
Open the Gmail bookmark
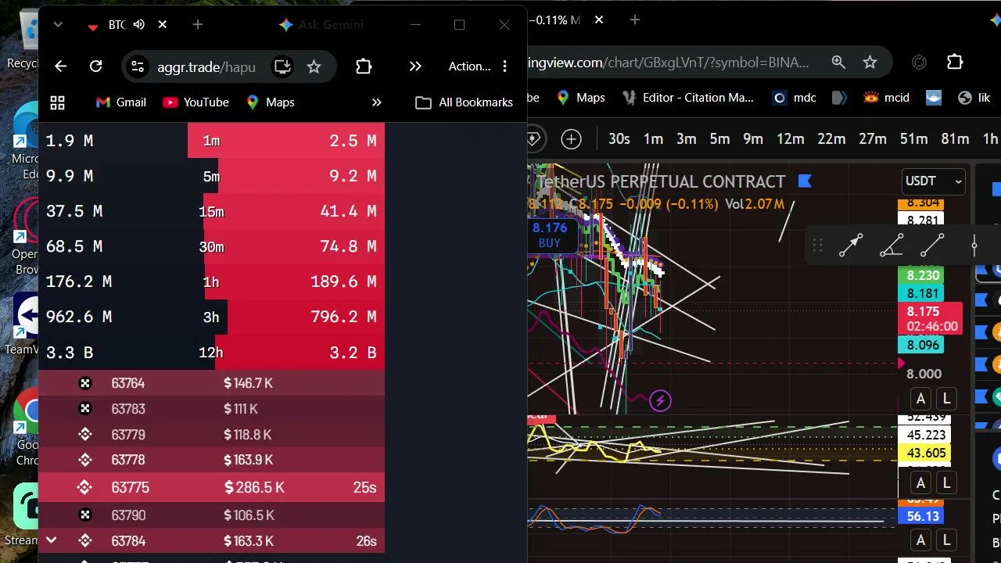[x=121, y=102]
